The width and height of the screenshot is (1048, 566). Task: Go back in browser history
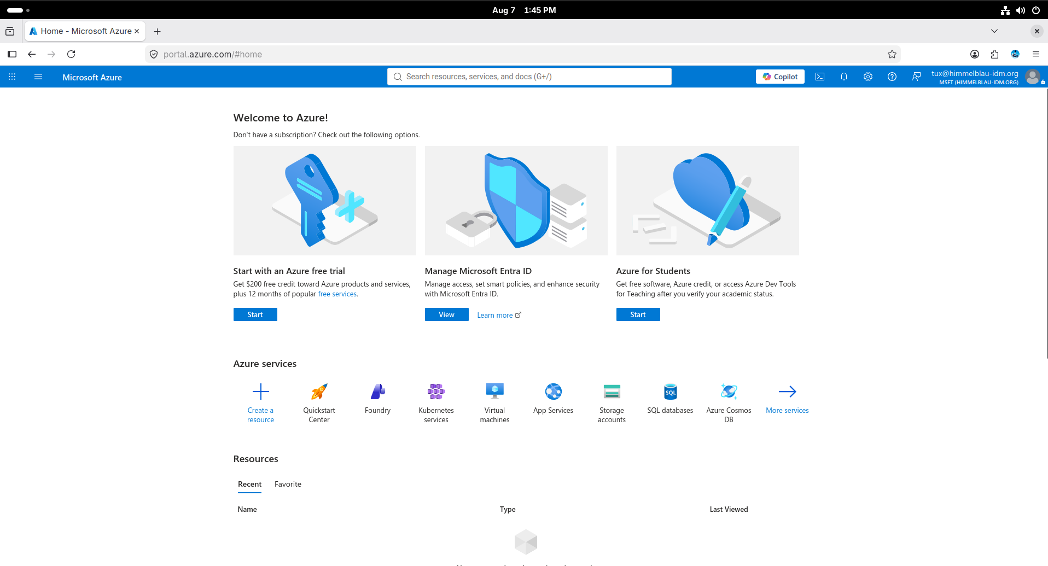click(x=32, y=54)
